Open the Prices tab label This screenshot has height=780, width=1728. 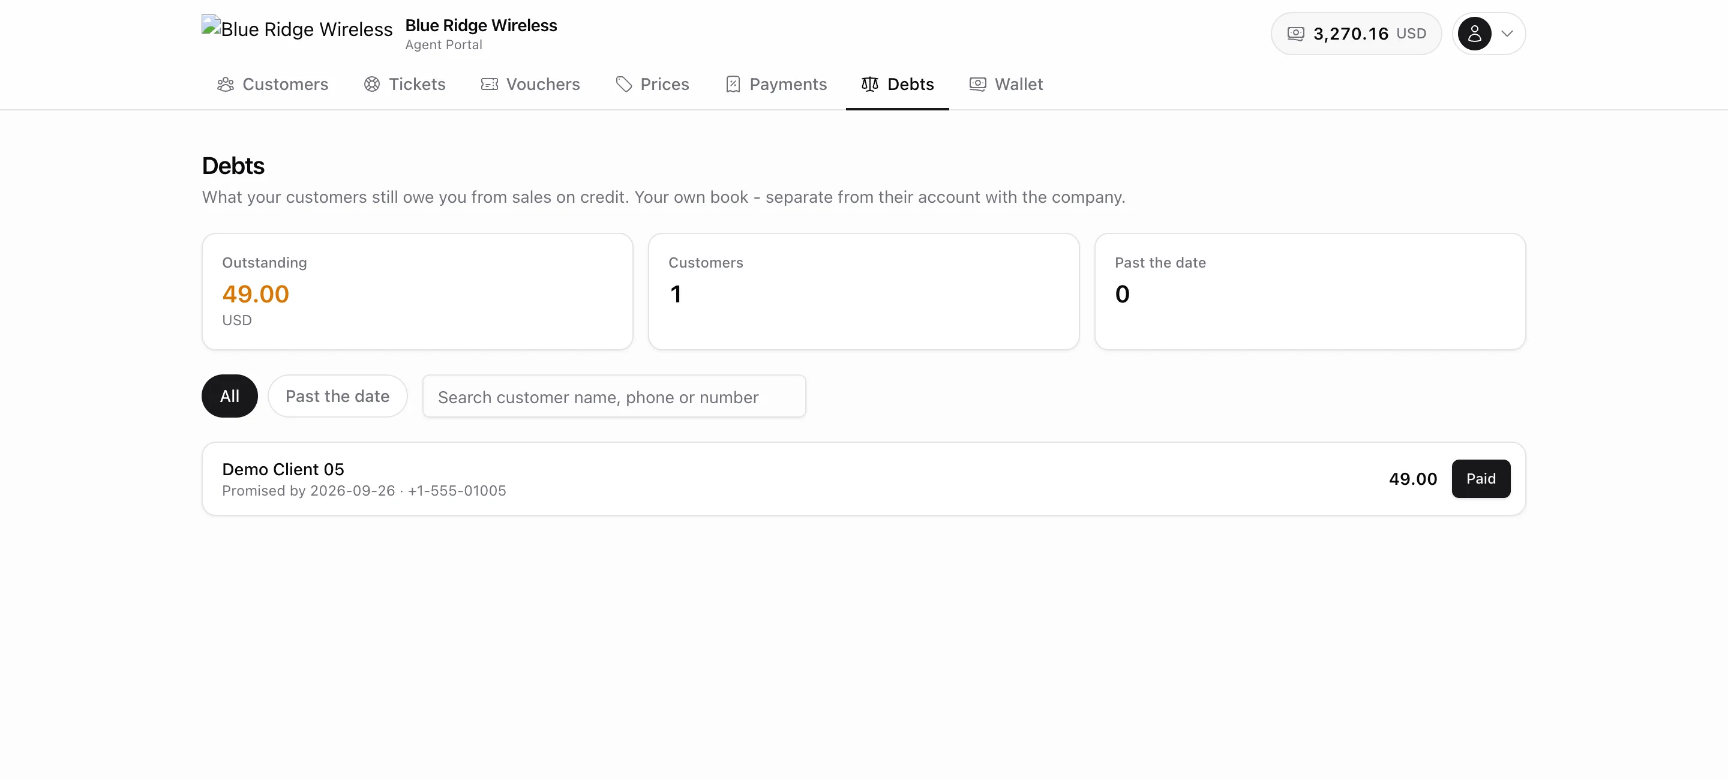point(664,84)
